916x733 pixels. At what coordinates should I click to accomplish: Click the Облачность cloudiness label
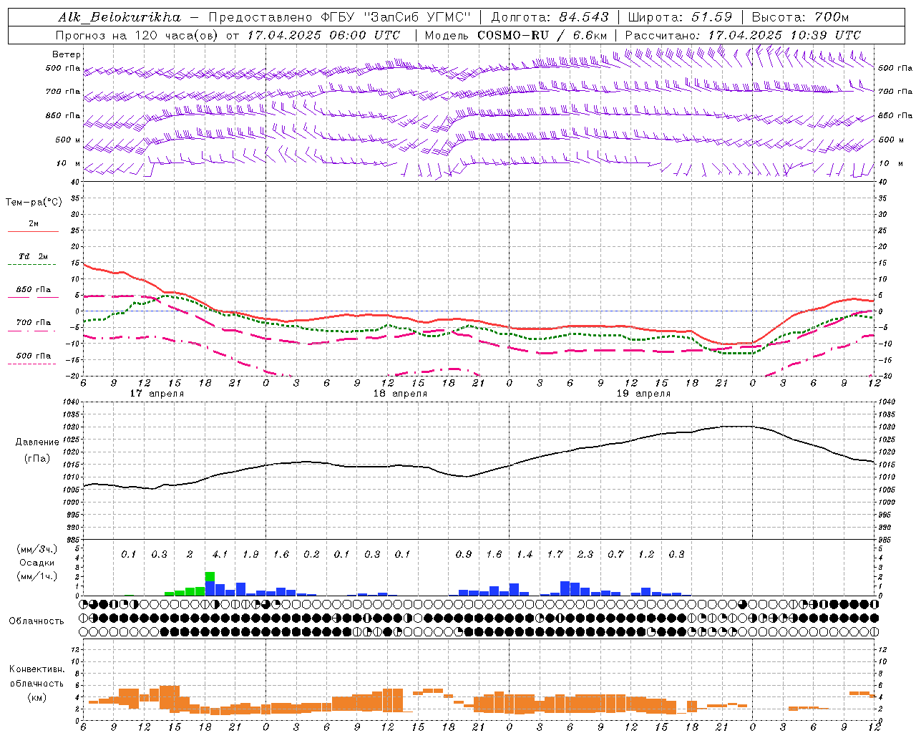pyautogui.click(x=36, y=621)
